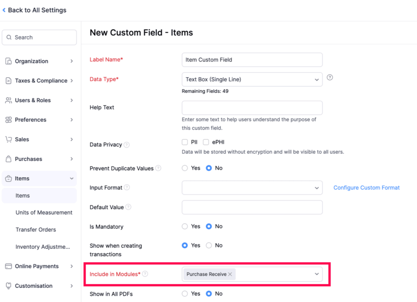This screenshot has height=302, width=417.
Task: Remove the Purchase Receive tag with its X
Action: click(x=230, y=274)
